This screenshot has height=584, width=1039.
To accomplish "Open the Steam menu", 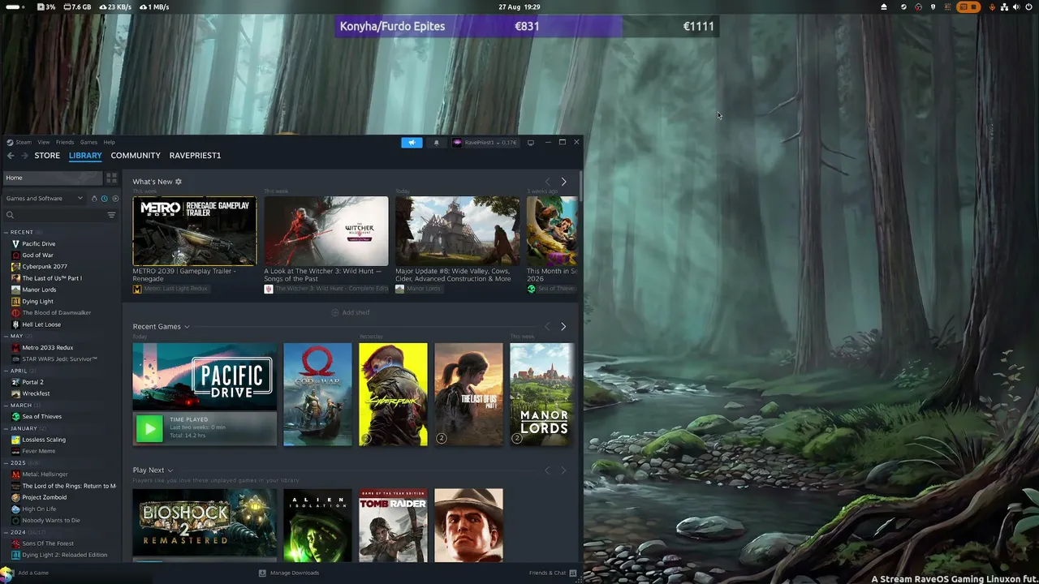I will coord(24,143).
